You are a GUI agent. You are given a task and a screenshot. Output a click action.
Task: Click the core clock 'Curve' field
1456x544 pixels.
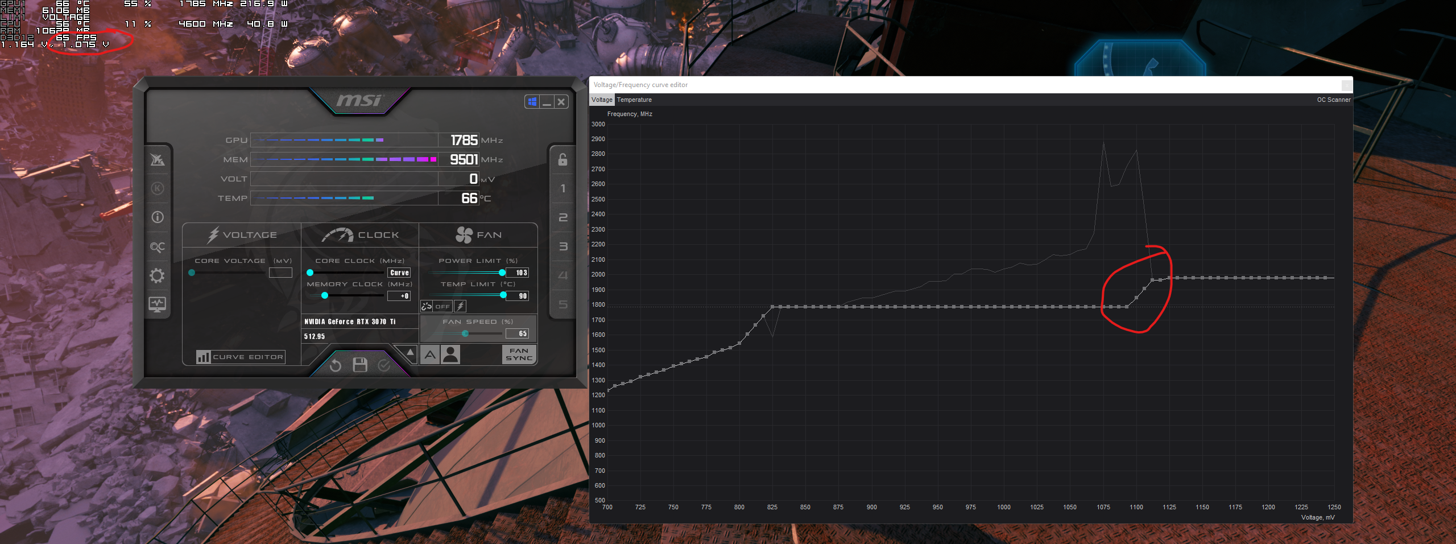pyautogui.click(x=399, y=273)
